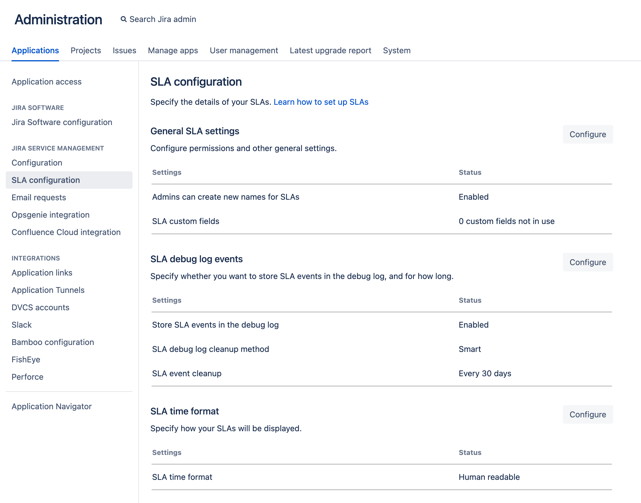This screenshot has width=641, height=503.
Task: Select Application links under Integrations
Action: [x=42, y=273]
